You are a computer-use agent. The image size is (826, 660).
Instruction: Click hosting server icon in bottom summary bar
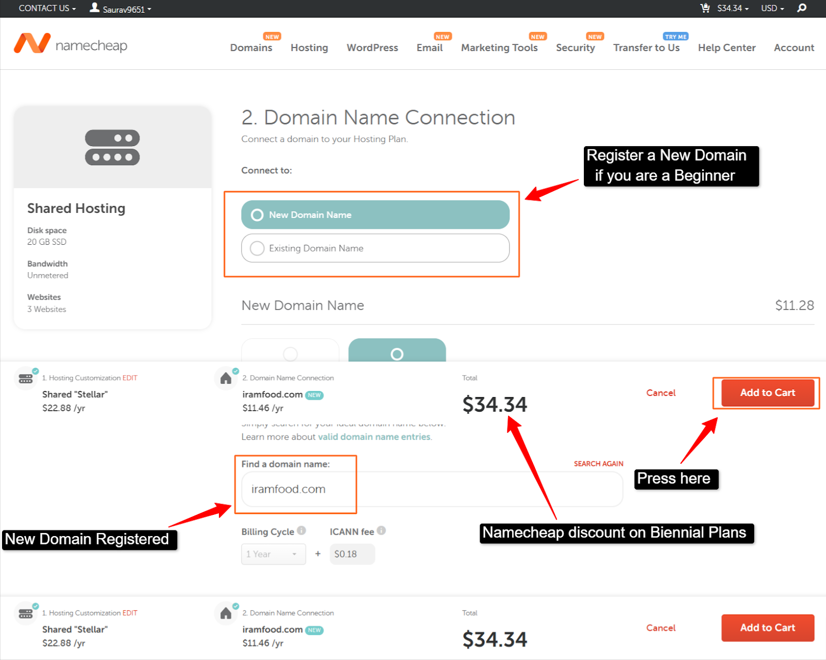tap(26, 614)
